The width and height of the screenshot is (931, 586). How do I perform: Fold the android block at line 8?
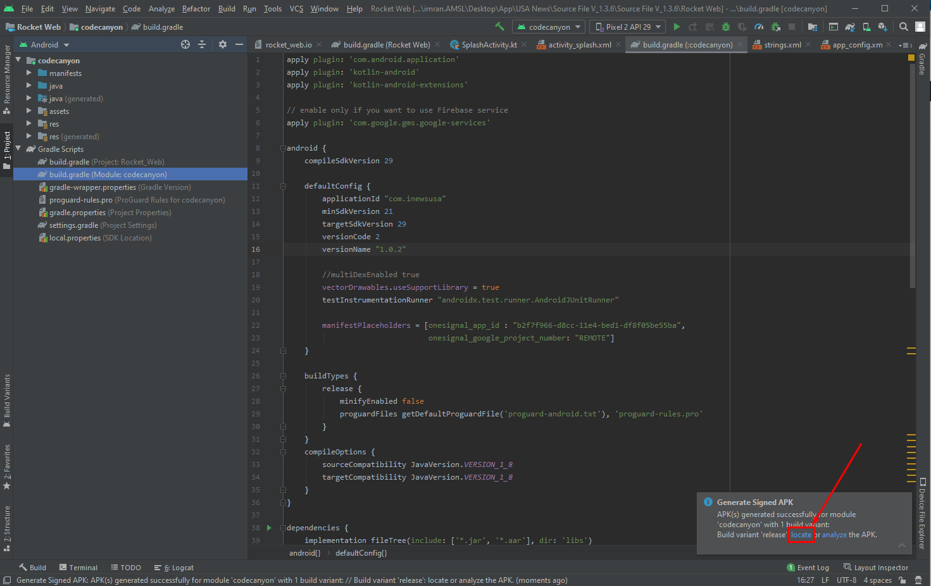tap(283, 148)
